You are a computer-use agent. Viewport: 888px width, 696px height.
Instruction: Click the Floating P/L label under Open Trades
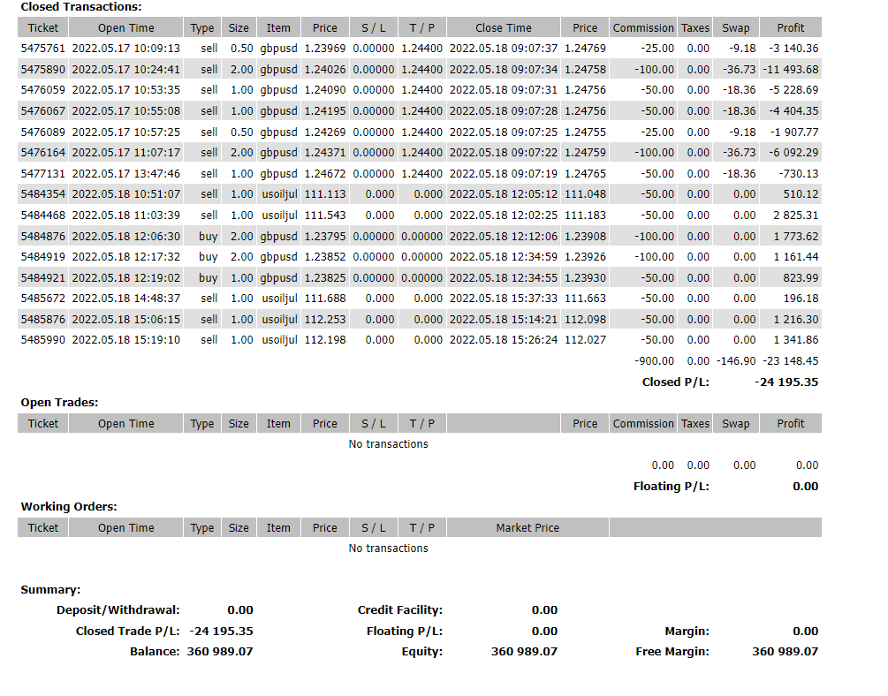671,486
